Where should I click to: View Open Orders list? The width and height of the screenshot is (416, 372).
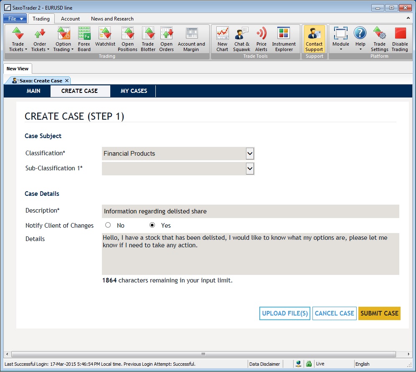[166, 39]
